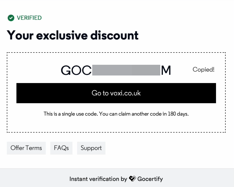Click voxi.co.uk text inside black button
Screen dimensions: 234x187
pyautogui.click(x=125, y=93)
